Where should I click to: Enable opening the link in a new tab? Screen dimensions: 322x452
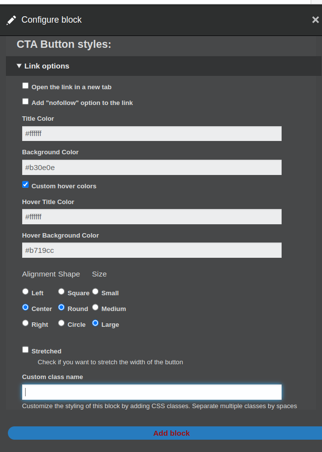(25, 85)
